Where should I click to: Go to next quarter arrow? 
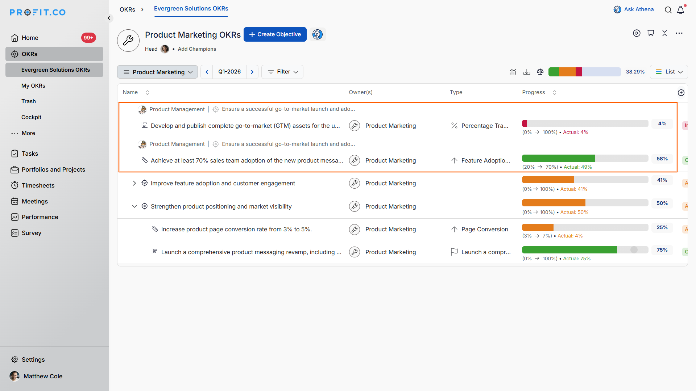pos(252,72)
